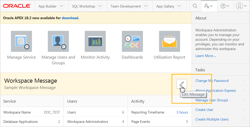This screenshot has width=250, height=127.
Task: Click the search magnifier icon
Action: pos(195,6)
